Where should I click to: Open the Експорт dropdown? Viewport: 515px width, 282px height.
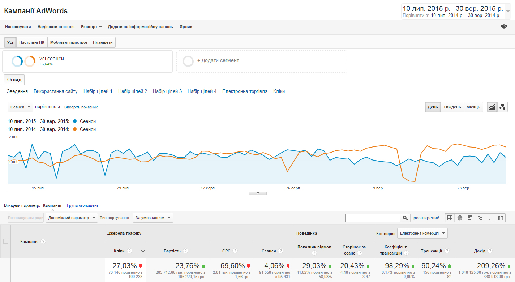point(91,27)
